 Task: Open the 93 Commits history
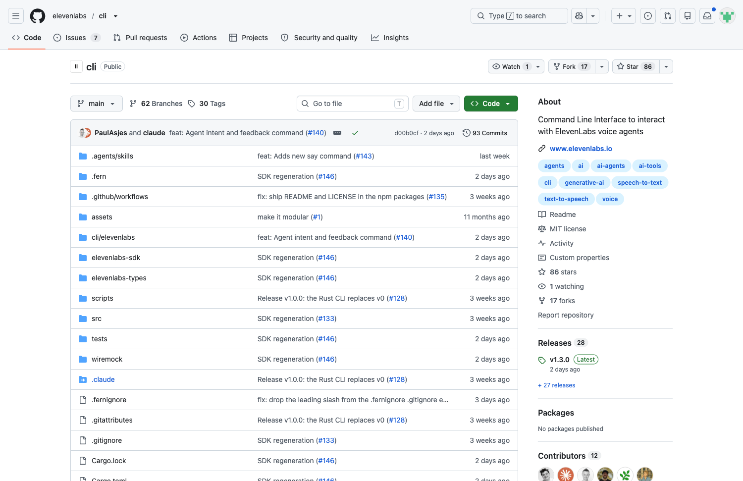(x=485, y=133)
